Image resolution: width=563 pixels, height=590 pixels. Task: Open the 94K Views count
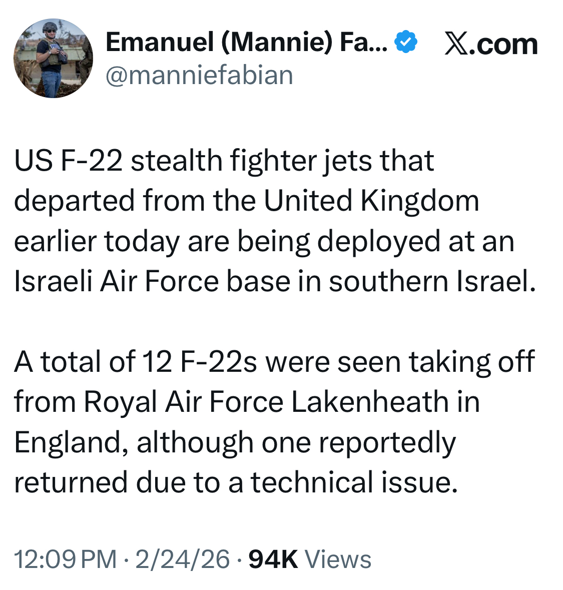tap(273, 559)
